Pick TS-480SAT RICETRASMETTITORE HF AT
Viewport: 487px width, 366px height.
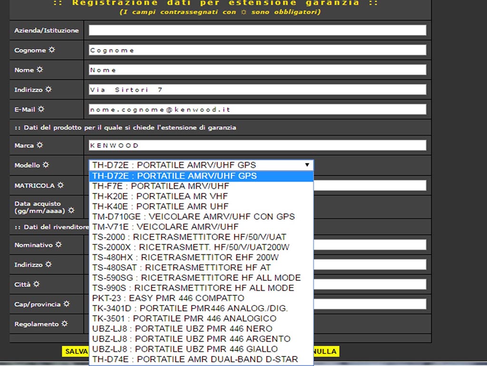click(x=181, y=268)
